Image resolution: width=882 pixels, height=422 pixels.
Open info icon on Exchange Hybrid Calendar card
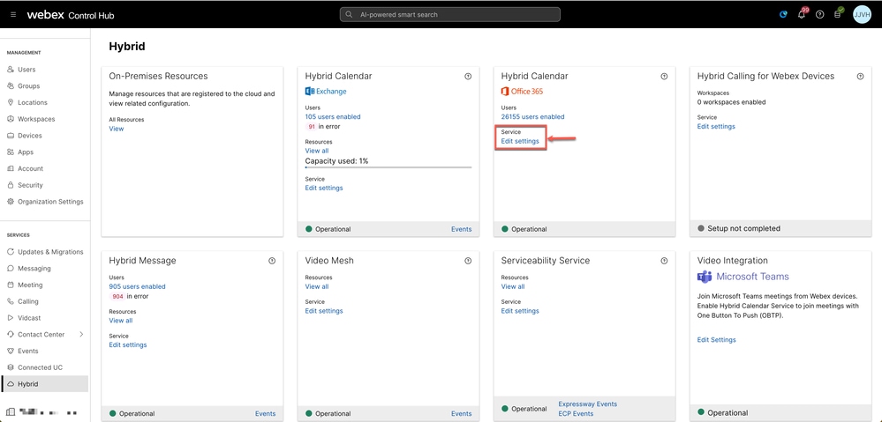tap(468, 77)
